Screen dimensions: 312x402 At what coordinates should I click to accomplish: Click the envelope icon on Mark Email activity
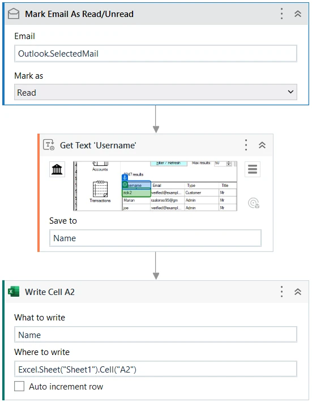pos(14,14)
